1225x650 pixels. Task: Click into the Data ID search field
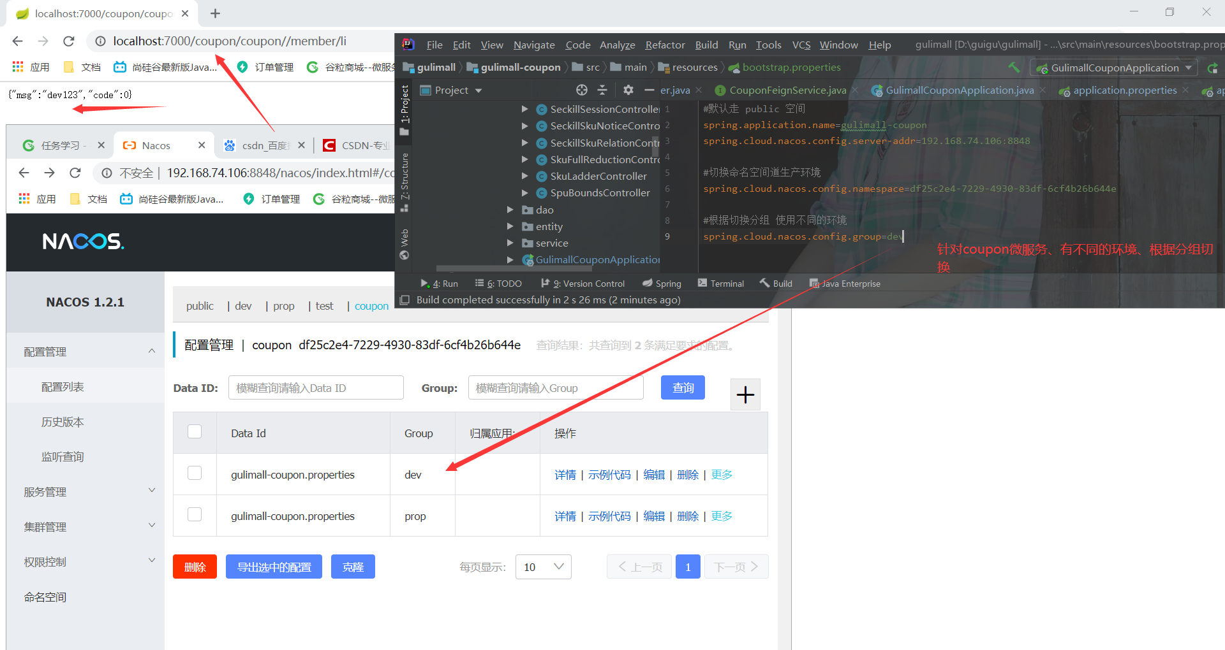click(x=316, y=387)
